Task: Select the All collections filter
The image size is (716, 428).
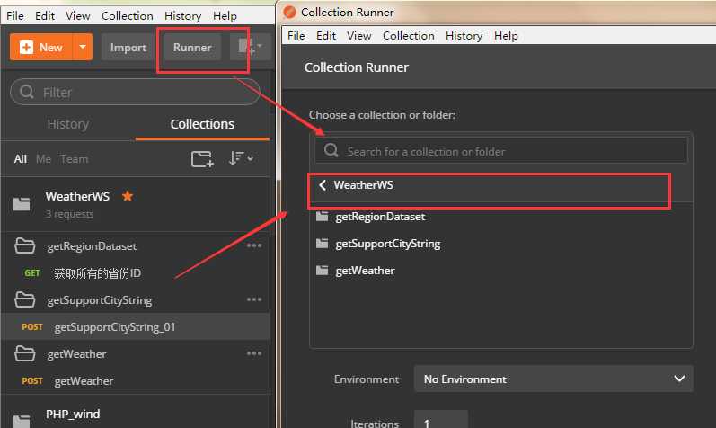Action: click(21, 158)
